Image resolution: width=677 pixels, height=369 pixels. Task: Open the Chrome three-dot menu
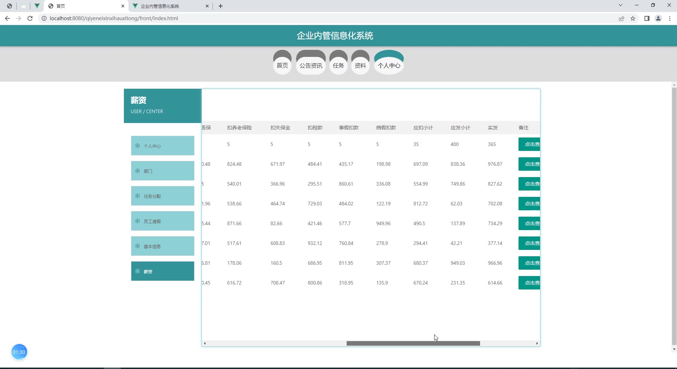point(670,18)
